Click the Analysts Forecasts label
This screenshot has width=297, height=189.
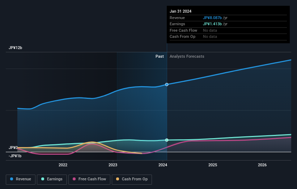point(187,57)
